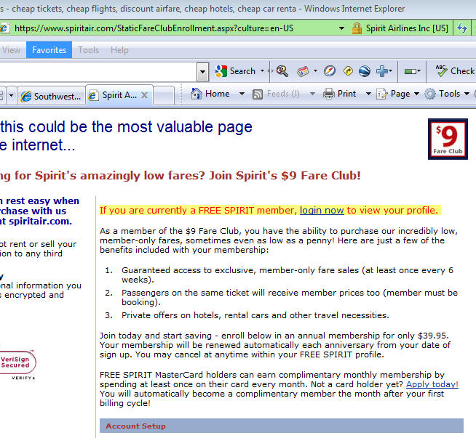The width and height of the screenshot is (476, 438).
Task: Click the security lock icon in address bar
Action: click(357, 28)
